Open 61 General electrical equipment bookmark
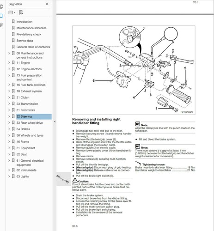 click(30, 163)
